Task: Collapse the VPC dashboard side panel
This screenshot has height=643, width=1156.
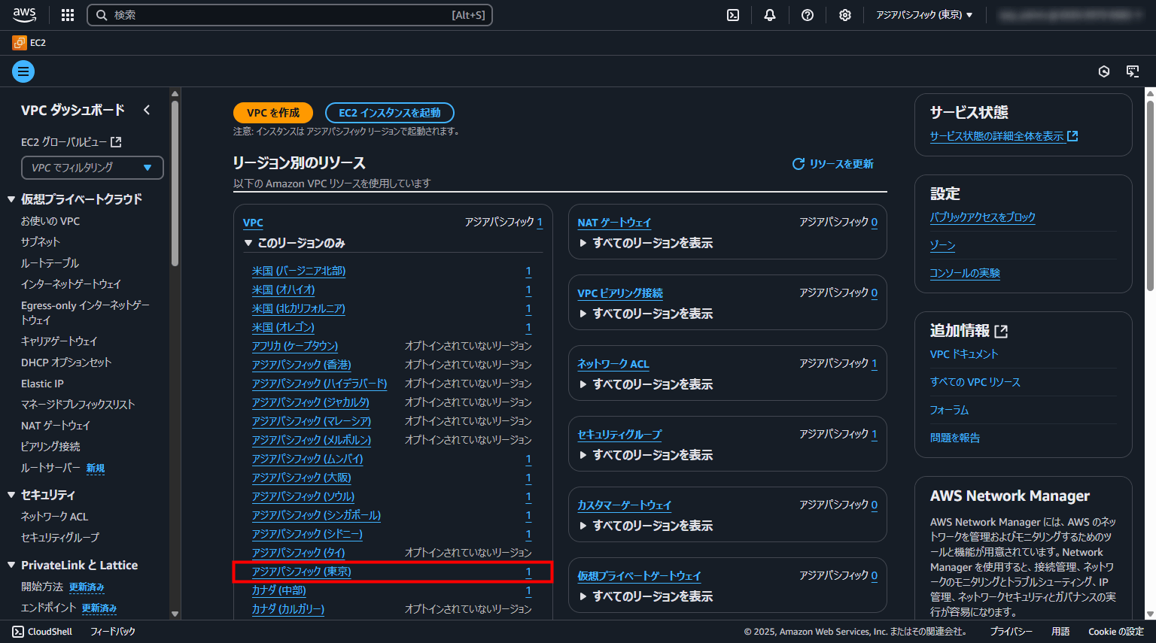Action: click(147, 110)
